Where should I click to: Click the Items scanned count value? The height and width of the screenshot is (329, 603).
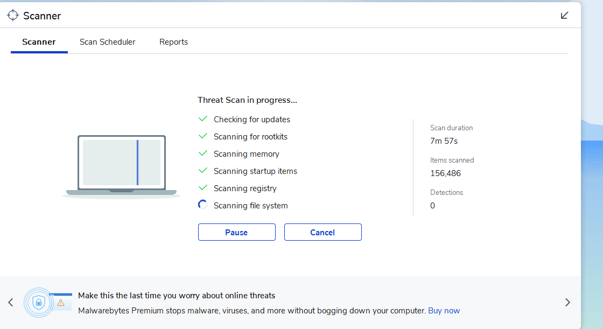point(445,173)
